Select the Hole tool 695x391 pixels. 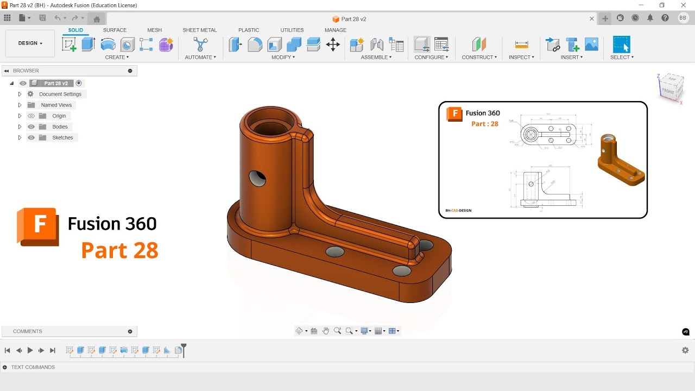pos(128,45)
